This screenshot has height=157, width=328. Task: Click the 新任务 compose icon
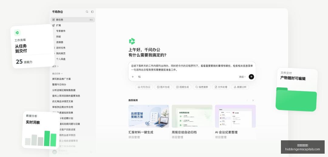[x=53, y=20]
